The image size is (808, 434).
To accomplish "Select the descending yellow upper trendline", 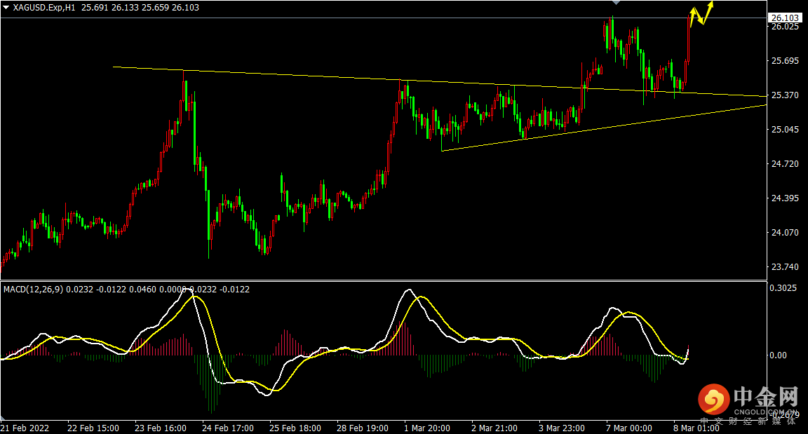I will point(440,82).
